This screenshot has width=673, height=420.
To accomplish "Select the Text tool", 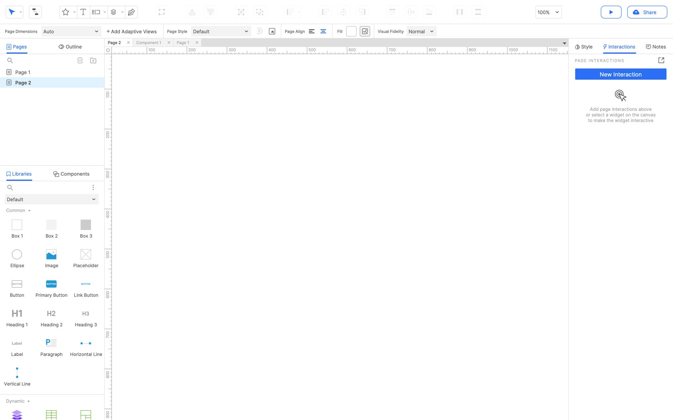I will (x=83, y=12).
